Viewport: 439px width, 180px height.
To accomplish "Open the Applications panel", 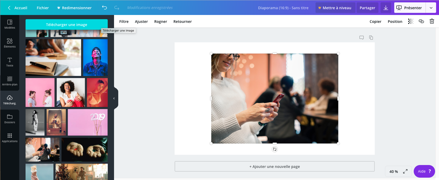I will pos(10,138).
